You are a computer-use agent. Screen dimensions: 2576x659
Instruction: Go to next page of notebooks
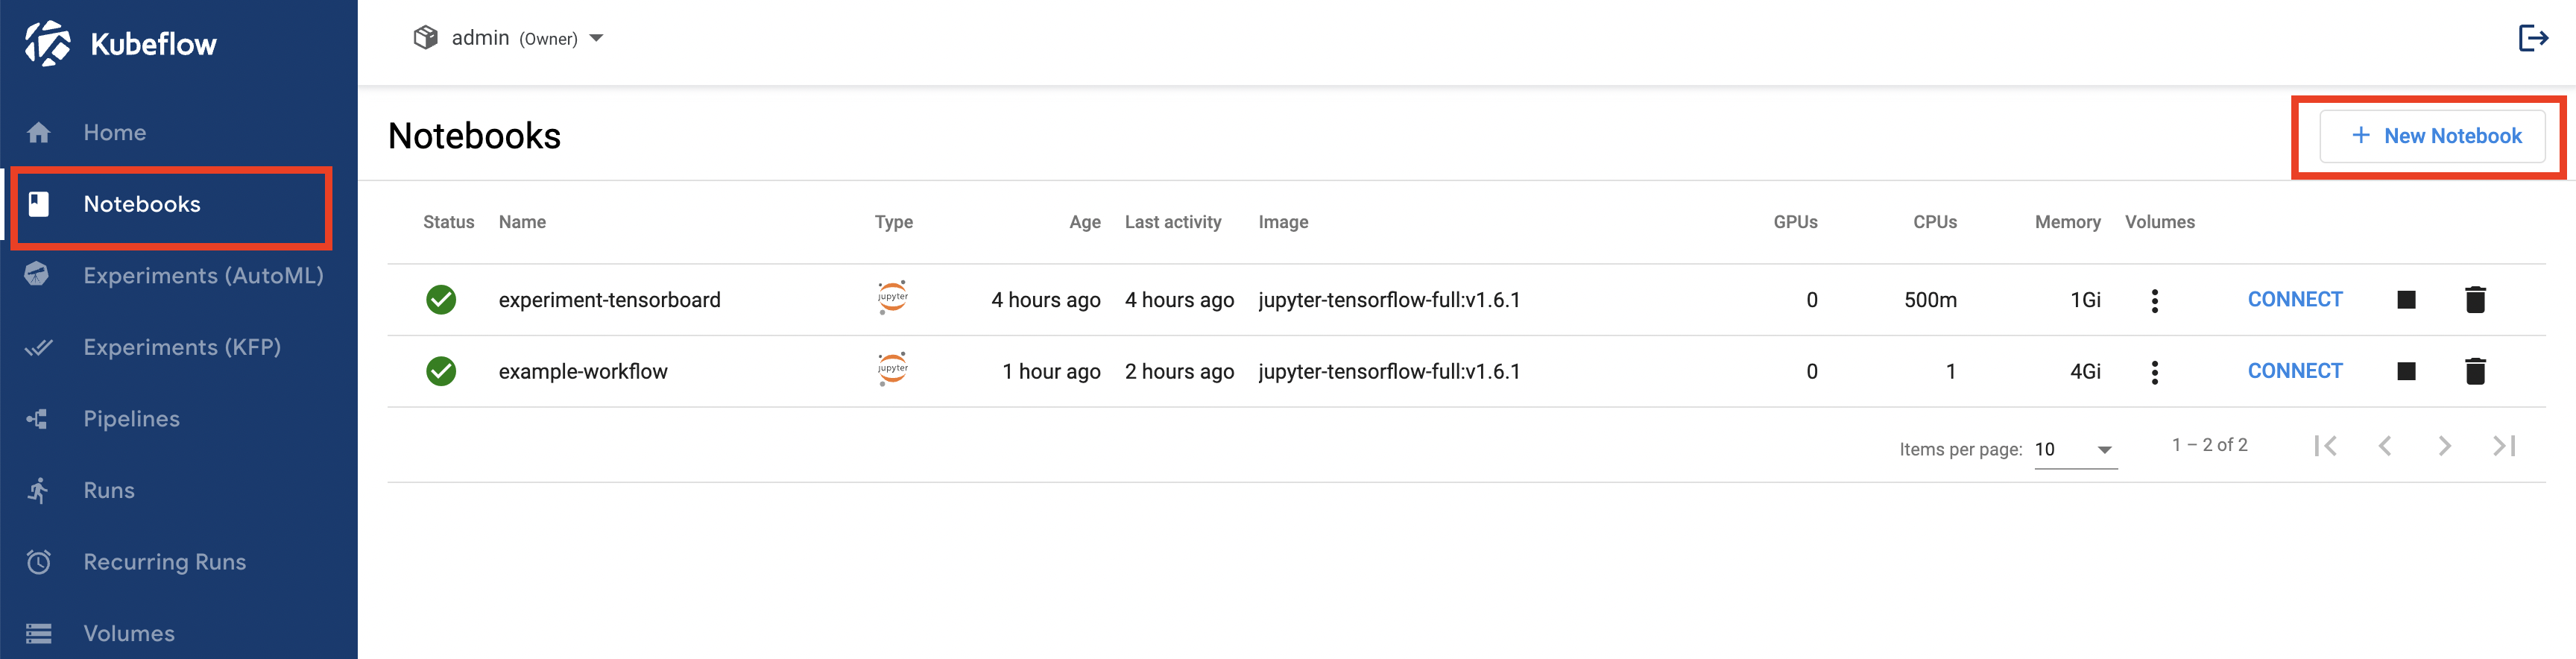pos(2444,446)
